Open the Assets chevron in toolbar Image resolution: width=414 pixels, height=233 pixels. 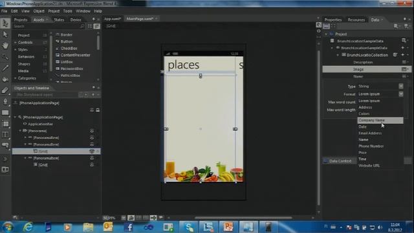(5, 159)
